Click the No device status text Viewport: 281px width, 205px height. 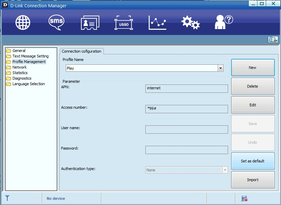coord(56,198)
